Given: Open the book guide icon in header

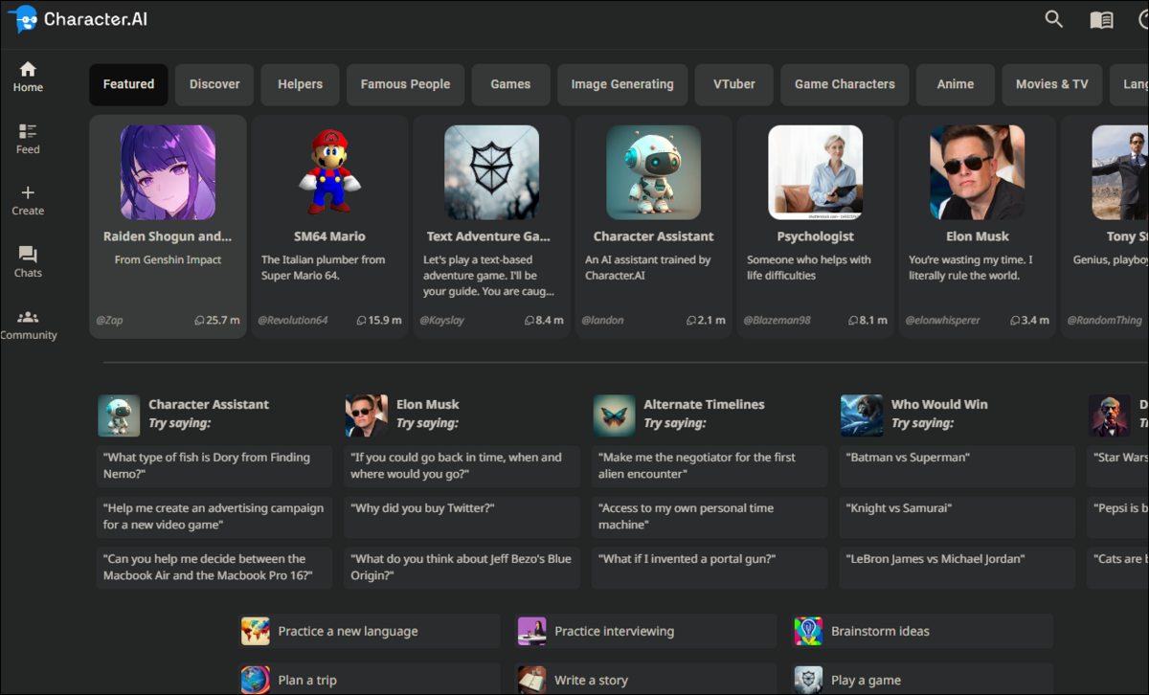Looking at the screenshot, I should 1101,20.
